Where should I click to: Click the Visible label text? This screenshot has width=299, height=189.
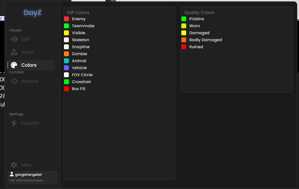(79, 33)
